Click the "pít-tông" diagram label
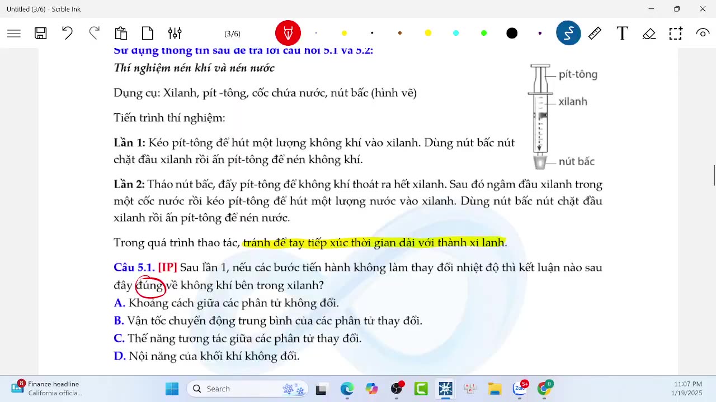 pos(578,75)
